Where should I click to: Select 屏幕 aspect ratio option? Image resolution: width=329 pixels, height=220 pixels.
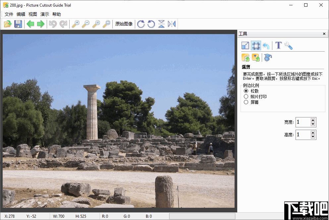click(251, 102)
